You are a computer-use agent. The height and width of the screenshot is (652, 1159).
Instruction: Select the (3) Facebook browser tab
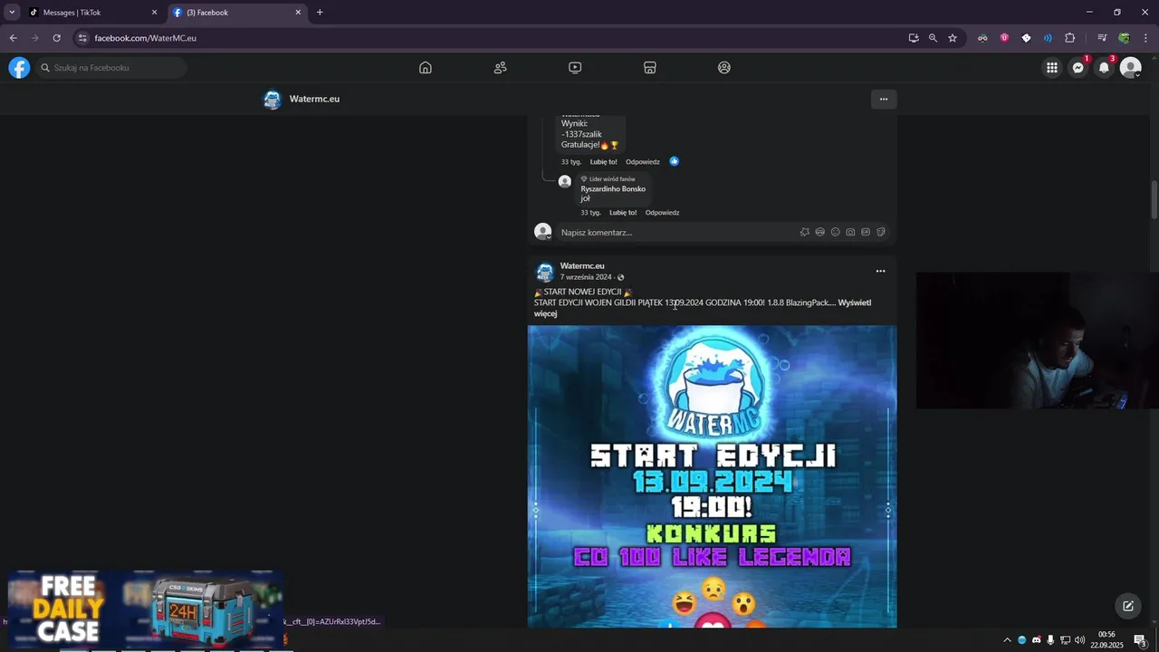pos(235,13)
